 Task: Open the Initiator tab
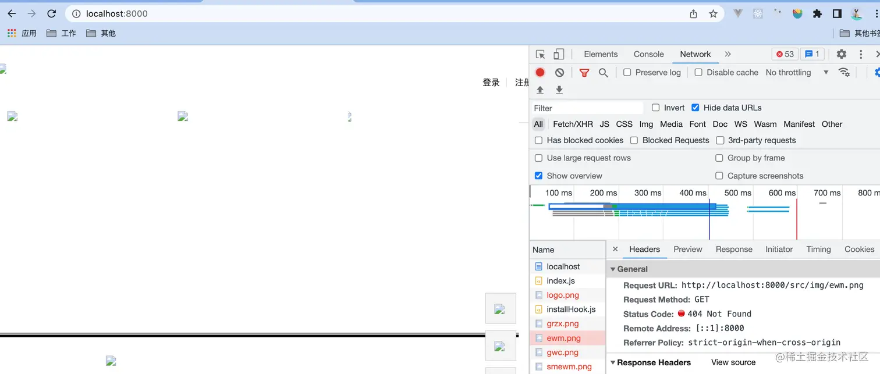(x=779, y=249)
